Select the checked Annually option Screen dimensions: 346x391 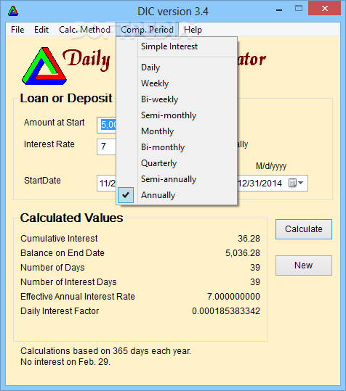[177, 195]
